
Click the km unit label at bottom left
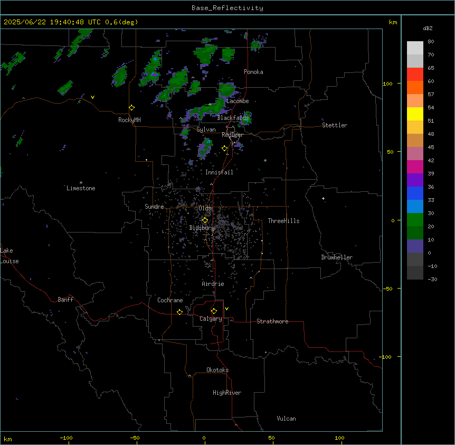(x=8, y=439)
